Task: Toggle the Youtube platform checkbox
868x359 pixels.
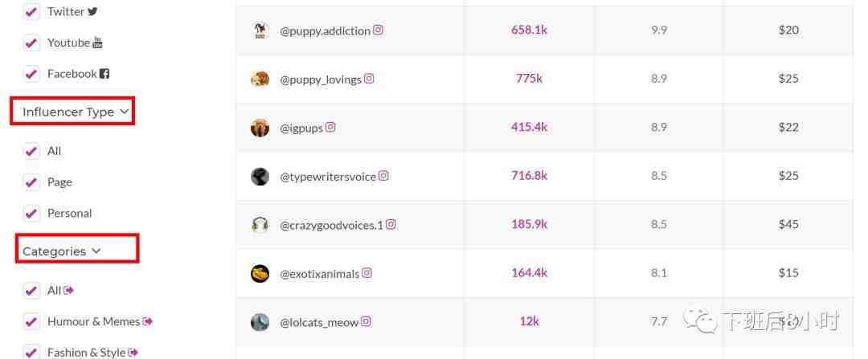Action: [31, 43]
